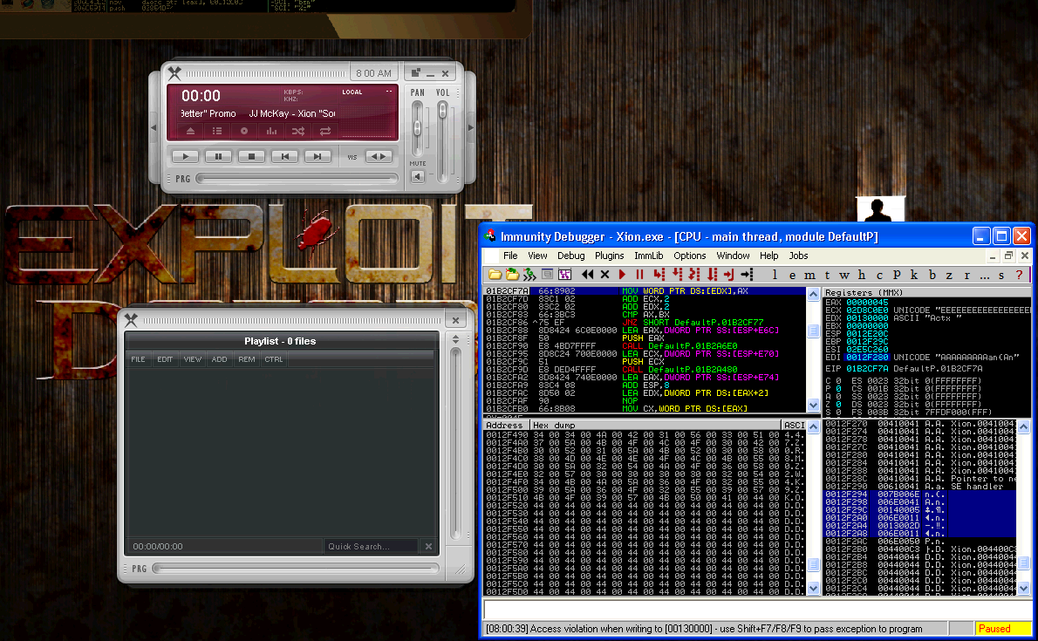Click the PAN slider handle in Xion
1038x641 pixels.
tap(417, 128)
